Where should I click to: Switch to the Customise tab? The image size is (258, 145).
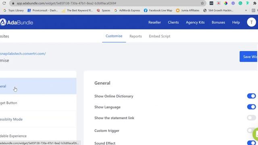pos(114,36)
